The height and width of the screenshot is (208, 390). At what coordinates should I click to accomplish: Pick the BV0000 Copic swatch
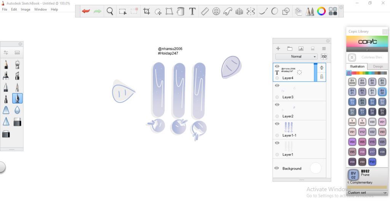[x=352, y=82]
